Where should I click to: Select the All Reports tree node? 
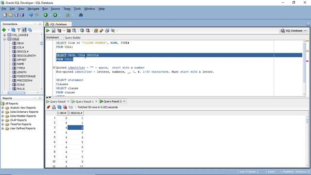click(12, 104)
